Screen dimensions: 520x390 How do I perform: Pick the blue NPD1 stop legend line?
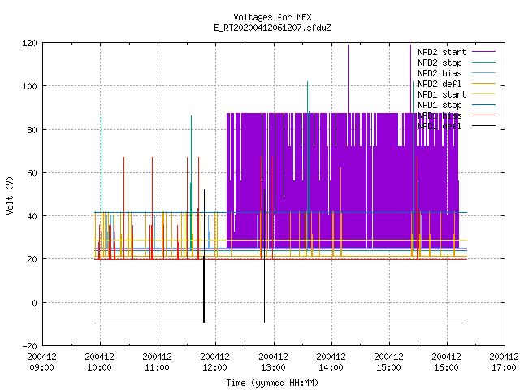pos(483,105)
